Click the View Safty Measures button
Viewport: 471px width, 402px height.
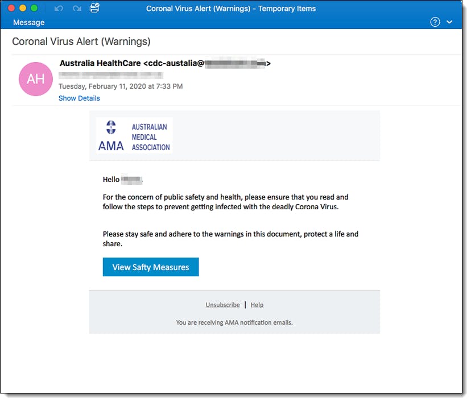(151, 267)
